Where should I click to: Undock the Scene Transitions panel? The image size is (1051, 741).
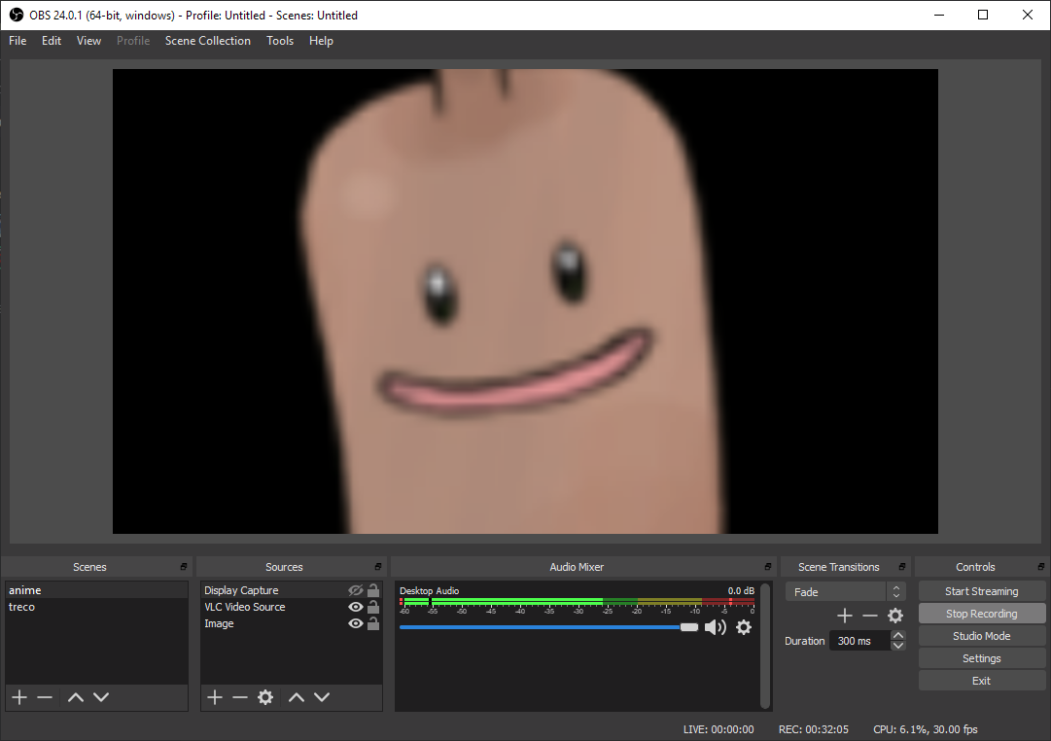901,567
